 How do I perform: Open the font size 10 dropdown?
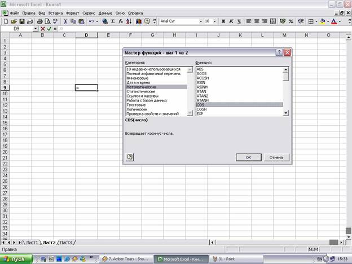click(x=214, y=21)
